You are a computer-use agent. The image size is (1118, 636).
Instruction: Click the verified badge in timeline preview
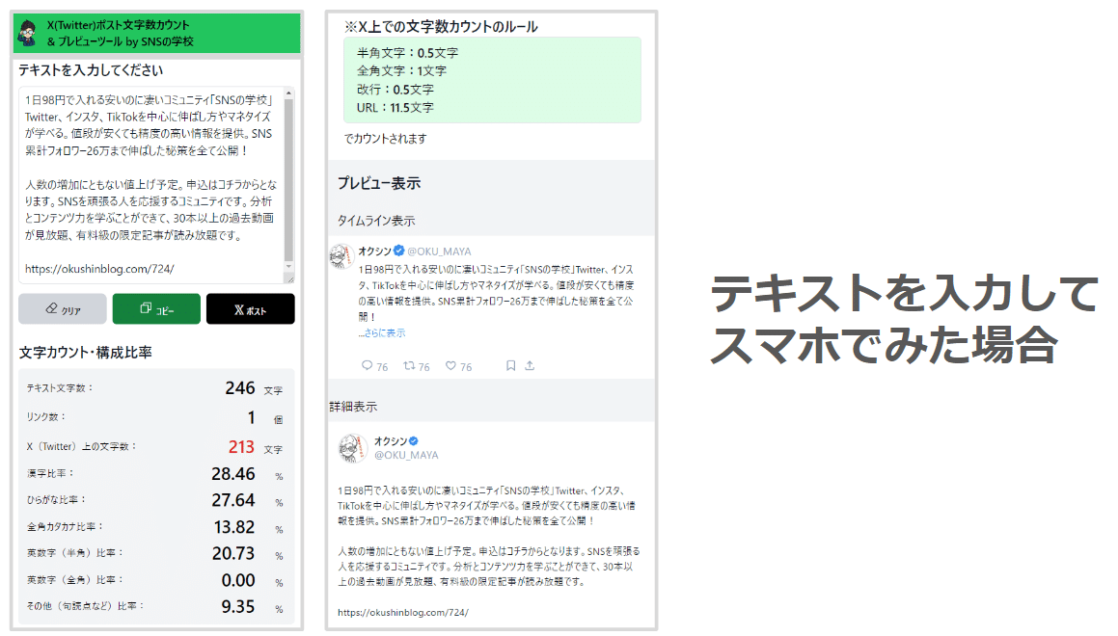(x=399, y=251)
